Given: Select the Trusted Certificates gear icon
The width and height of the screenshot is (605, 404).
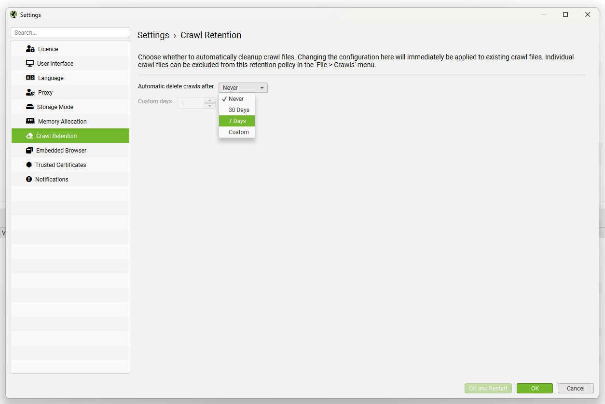Looking at the screenshot, I should click(29, 165).
